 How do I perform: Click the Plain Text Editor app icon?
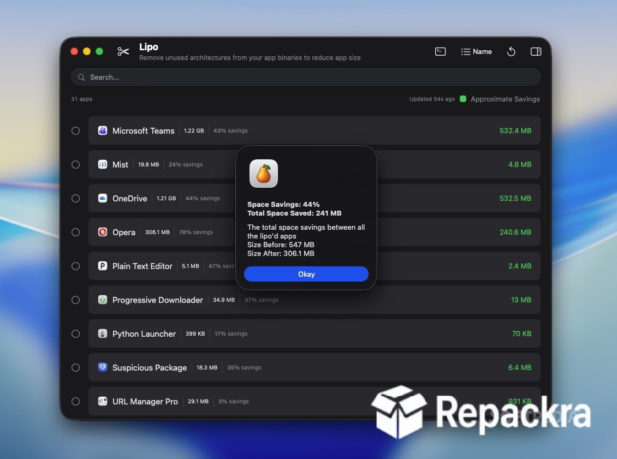pyautogui.click(x=103, y=266)
